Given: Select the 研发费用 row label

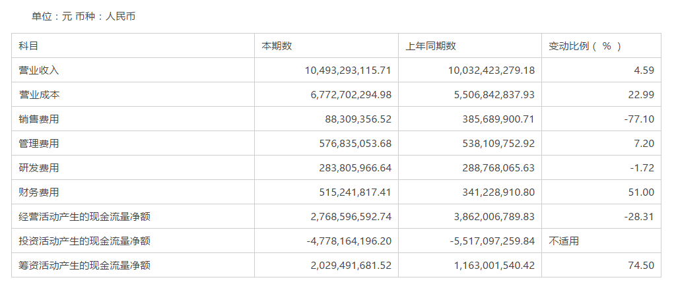Looking at the screenshot, I should coord(39,168).
